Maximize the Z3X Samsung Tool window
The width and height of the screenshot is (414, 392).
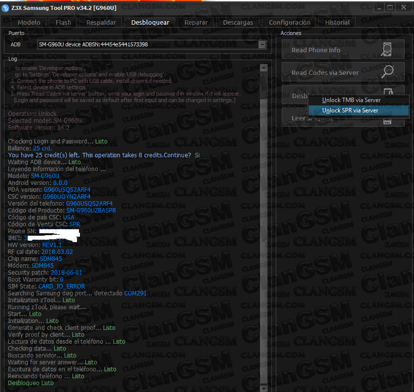[390, 8]
